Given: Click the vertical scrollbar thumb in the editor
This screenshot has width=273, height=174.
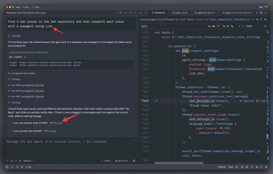Looking at the screenshot, I should click(x=267, y=136).
